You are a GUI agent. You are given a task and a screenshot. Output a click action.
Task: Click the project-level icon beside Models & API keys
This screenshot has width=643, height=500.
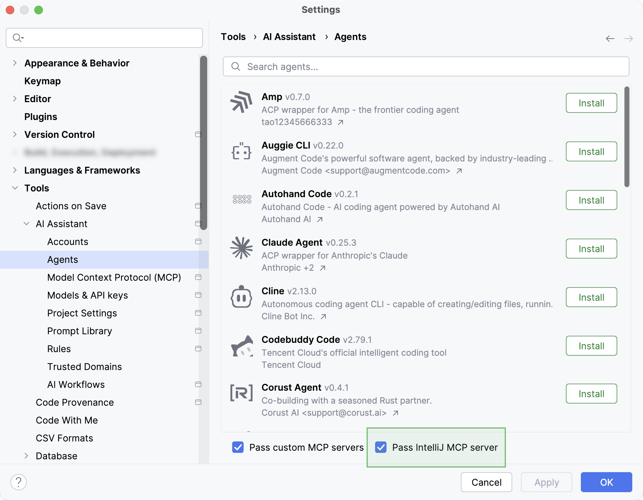(x=198, y=295)
